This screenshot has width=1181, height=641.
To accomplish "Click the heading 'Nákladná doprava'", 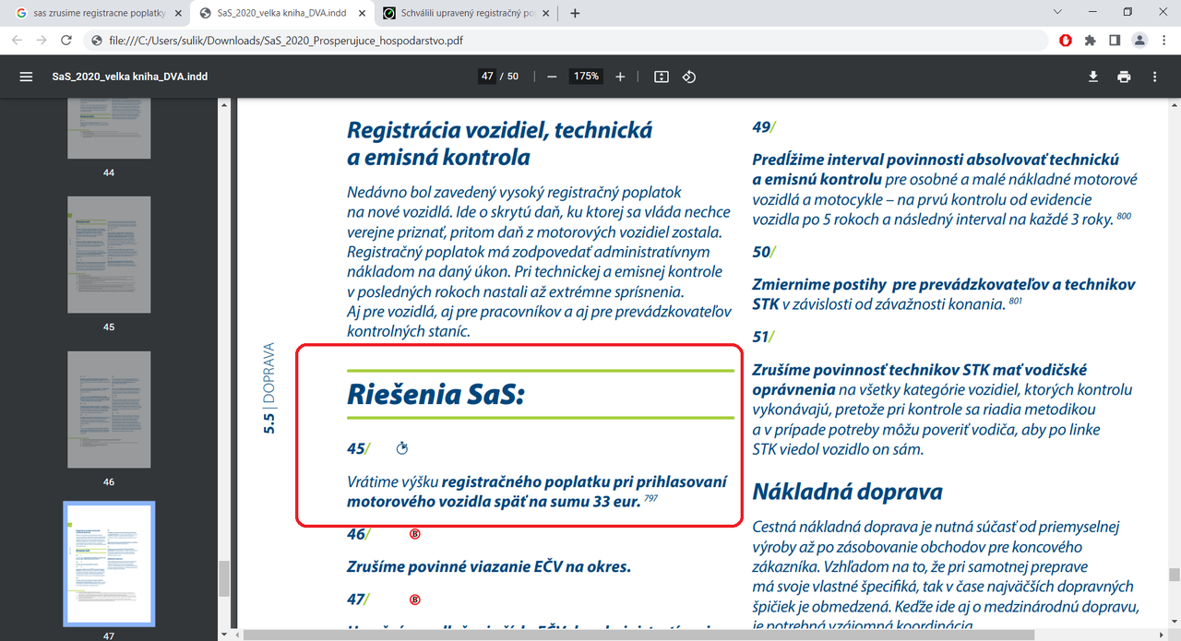I will 847,491.
